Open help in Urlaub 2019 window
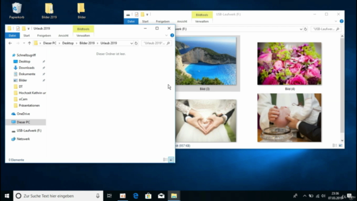Viewport: 357px width, 201px height. (x=172, y=35)
